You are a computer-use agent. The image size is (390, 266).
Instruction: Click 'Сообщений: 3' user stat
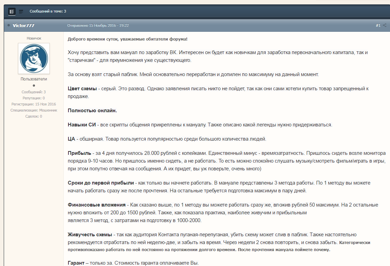coord(34,92)
